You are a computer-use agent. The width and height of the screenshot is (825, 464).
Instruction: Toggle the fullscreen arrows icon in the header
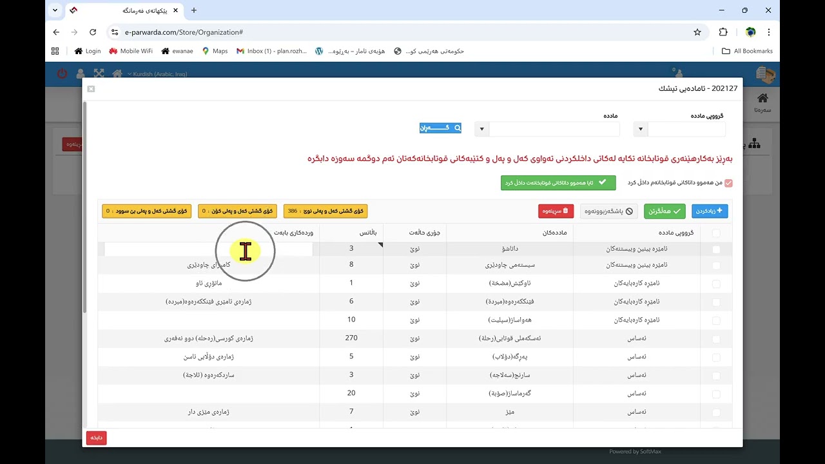coord(99,73)
